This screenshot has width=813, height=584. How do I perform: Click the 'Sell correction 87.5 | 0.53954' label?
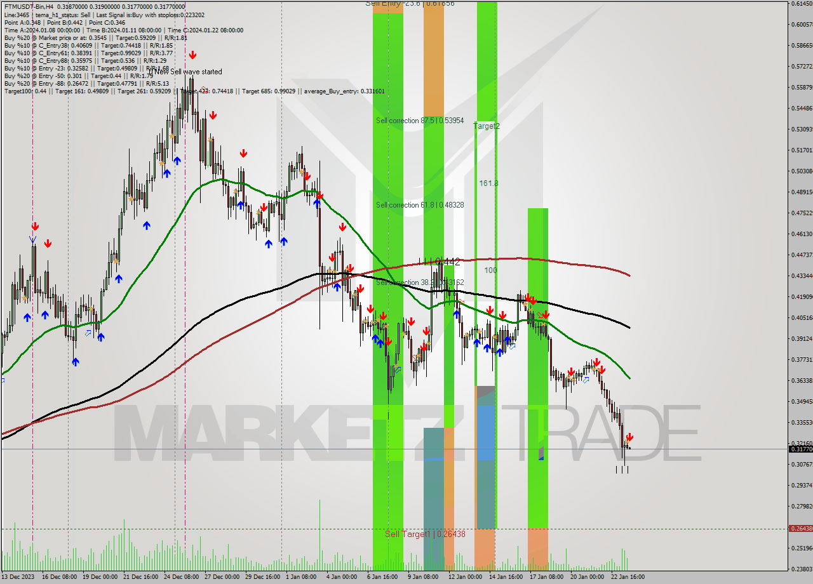pos(419,121)
